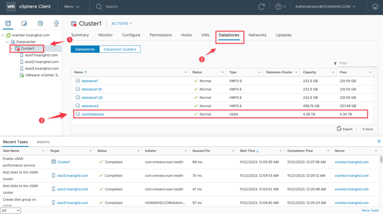
Task: Click the Filter input field
Action: click(x=358, y=63)
